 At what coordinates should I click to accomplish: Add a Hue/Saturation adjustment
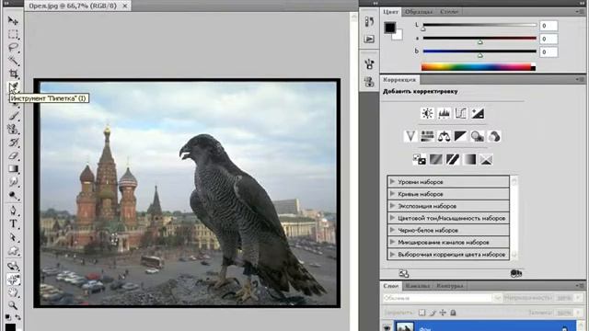tap(427, 136)
